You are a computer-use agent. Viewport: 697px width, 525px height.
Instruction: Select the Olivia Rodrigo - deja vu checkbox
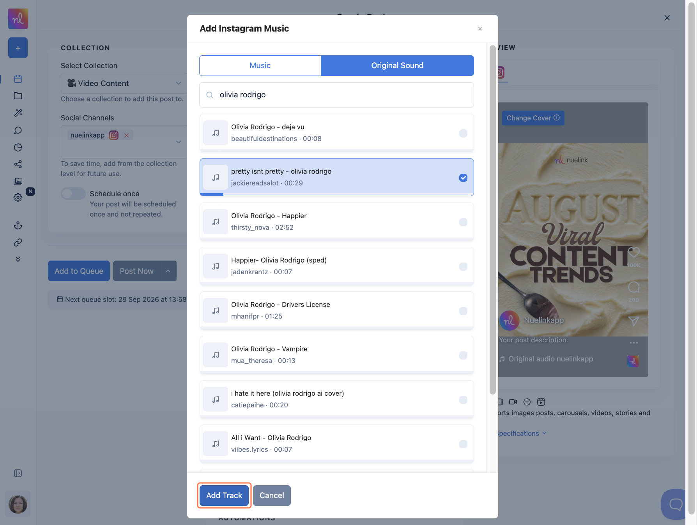coord(463,133)
